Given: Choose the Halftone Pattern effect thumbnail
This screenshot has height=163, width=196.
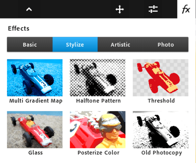Looking at the screenshot, I should coord(98,78).
